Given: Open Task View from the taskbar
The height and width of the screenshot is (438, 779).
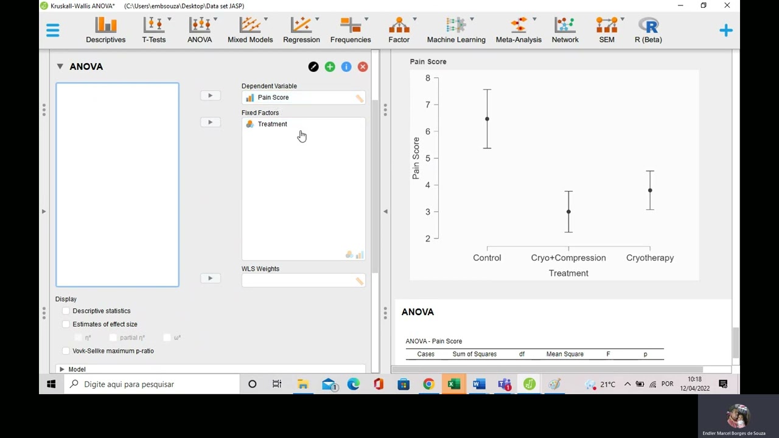Looking at the screenshot, I should click(277, 384).
